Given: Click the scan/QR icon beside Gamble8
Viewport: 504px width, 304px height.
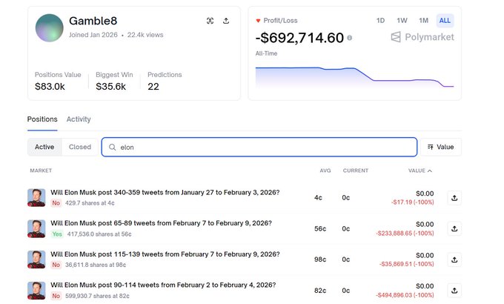Looking at the screenshot, I should (x=210, y=21).
